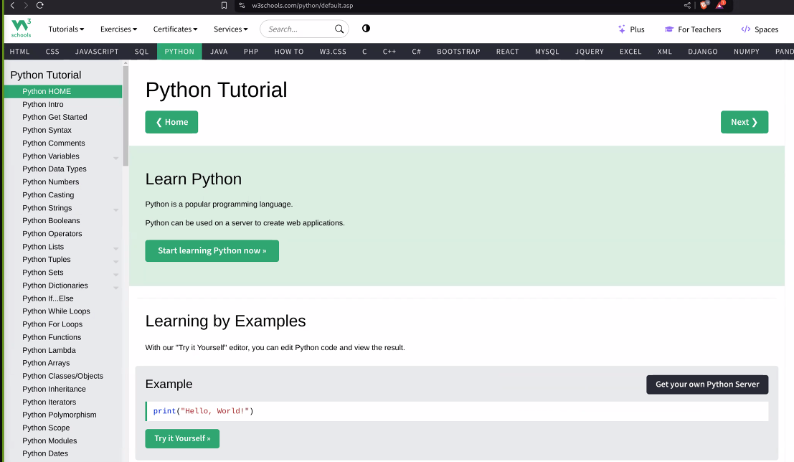Expand the Python Variables submenu arrow
Screen dimensions: 794x462
116,158
